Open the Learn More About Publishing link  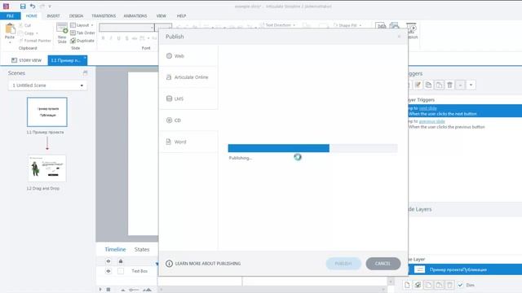coord(203,264)
